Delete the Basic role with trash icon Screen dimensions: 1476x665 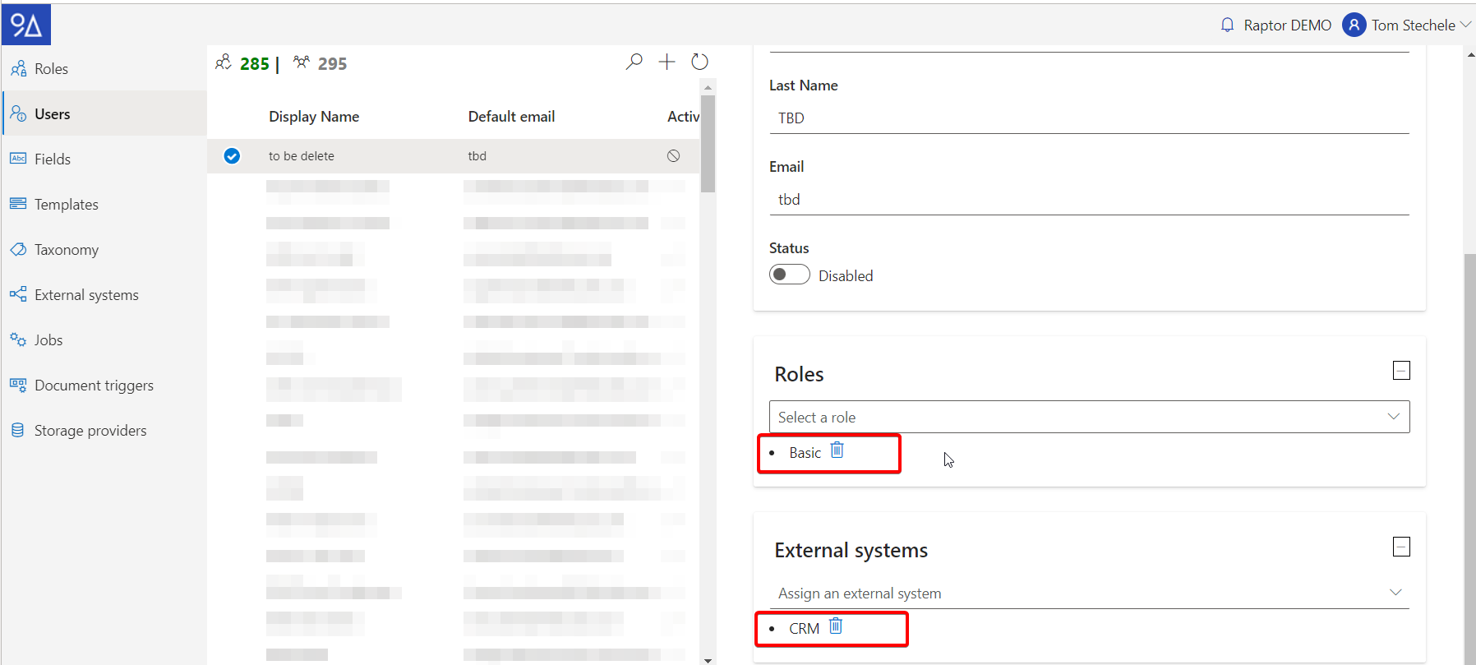pos(837,450)
